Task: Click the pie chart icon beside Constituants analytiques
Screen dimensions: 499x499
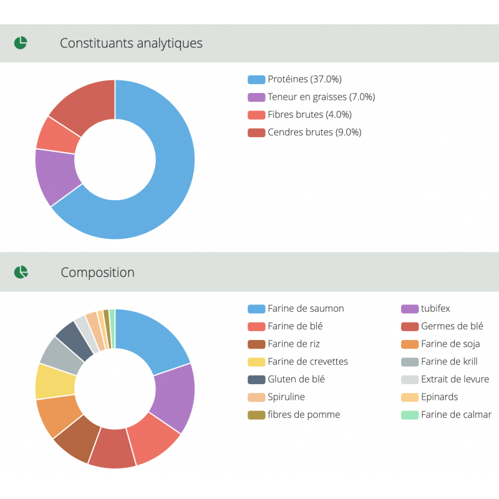Action: tap(21, 43)
